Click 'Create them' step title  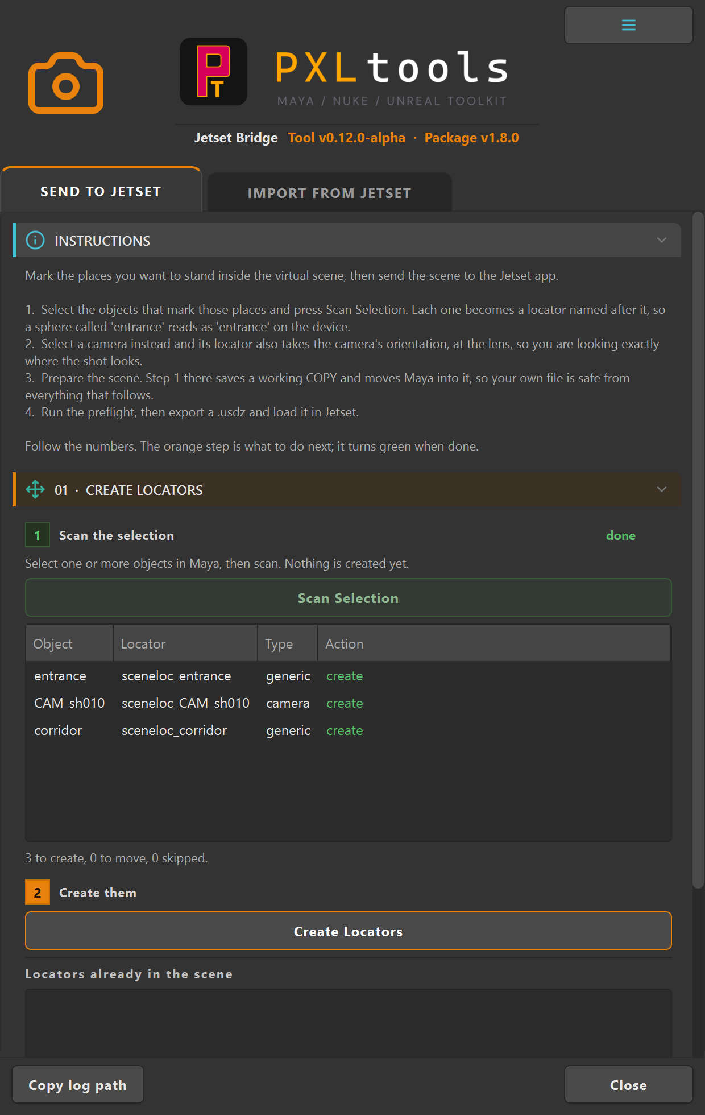(98, 893)
